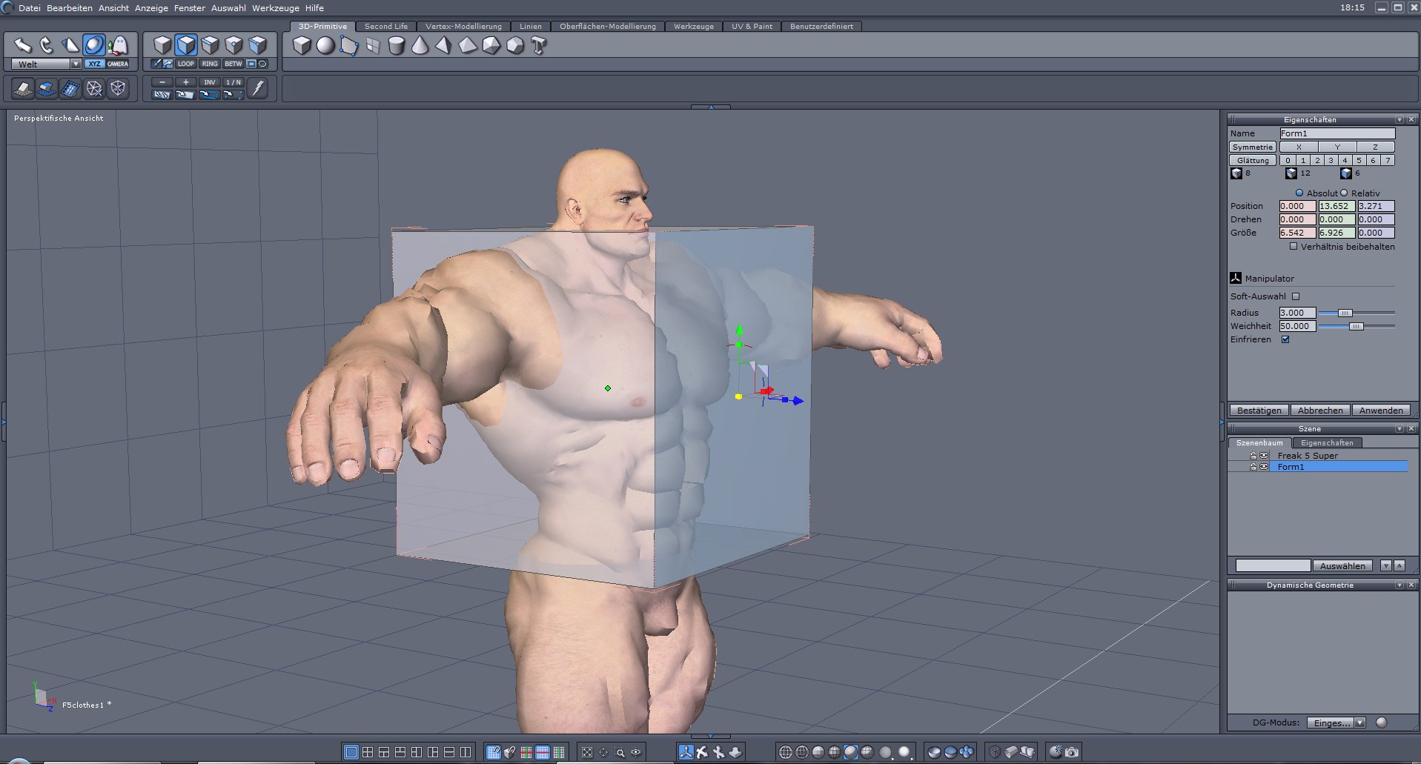Click the Name input field Form1
This screenshot has height=764, width=1421.
tap(1337, 133)
